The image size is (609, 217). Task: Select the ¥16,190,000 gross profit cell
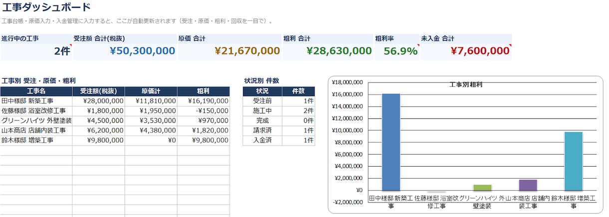(204, 101)
